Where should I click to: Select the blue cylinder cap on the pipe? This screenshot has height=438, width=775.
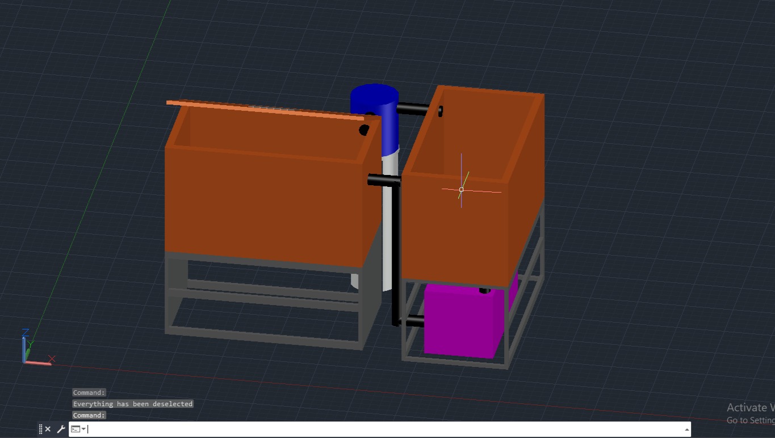coord(374,99)
